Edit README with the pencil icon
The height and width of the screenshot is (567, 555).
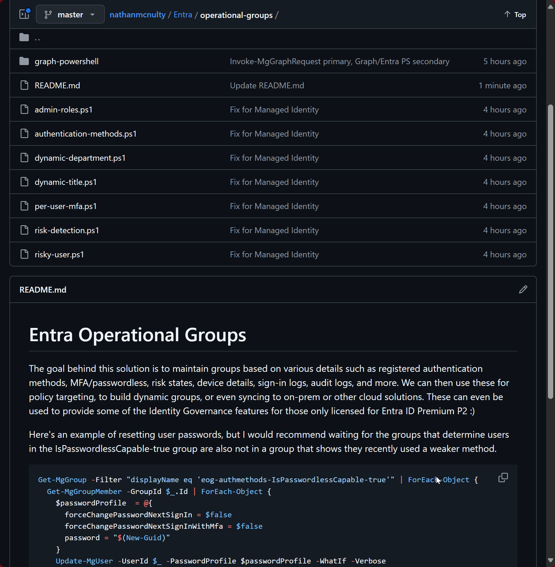[x=523, y=289]
